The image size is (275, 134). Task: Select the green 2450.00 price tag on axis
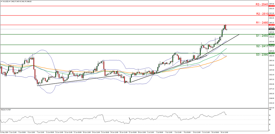click(272, 34)
